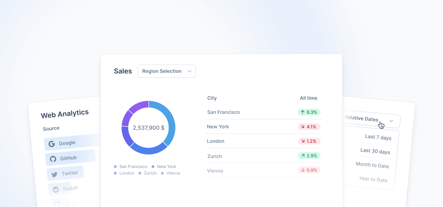Click London in the city table

(x=216, y=141)
